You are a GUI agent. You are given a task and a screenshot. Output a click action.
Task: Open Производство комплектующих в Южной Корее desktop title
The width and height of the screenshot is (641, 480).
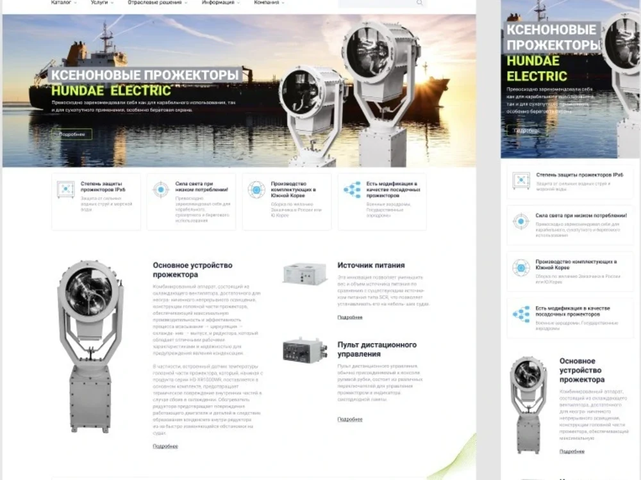click(293, 189)
